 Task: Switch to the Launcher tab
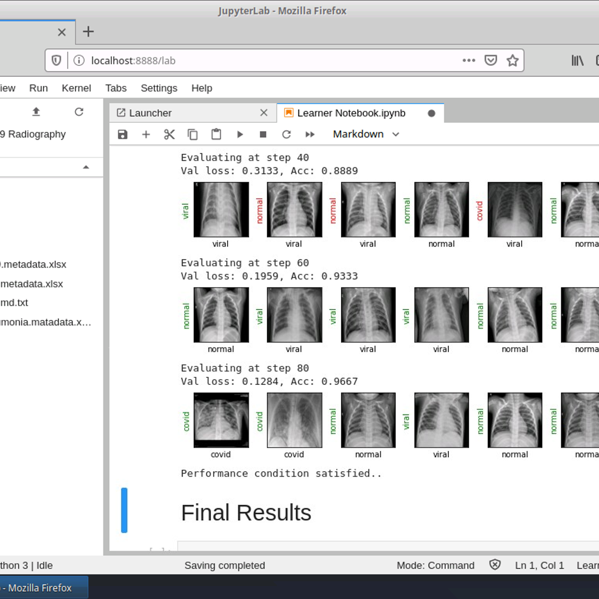pyautogui.click(x=193, y=113)
